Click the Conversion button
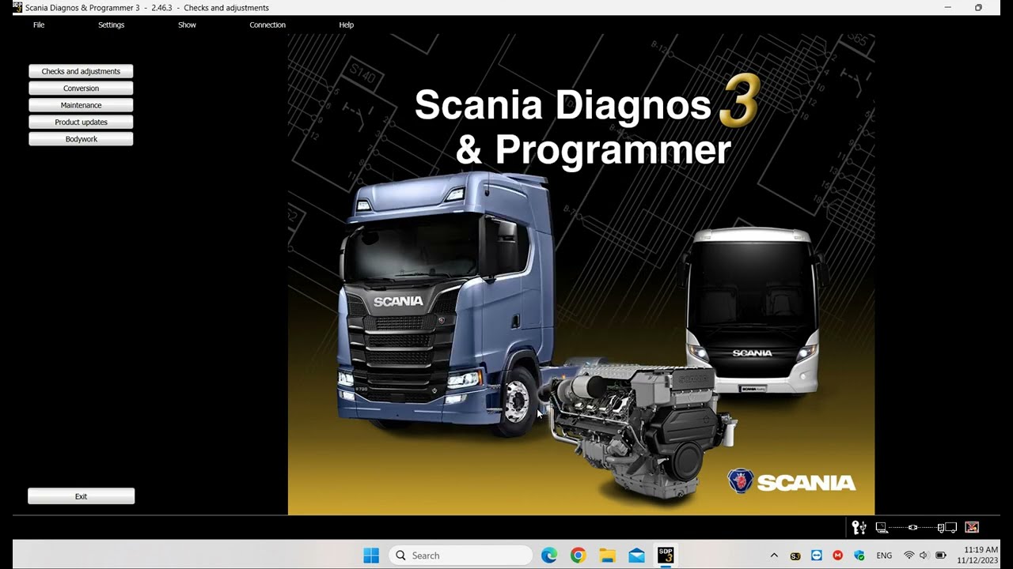The width and height of the screenshot is (1013, 569). 81,89
